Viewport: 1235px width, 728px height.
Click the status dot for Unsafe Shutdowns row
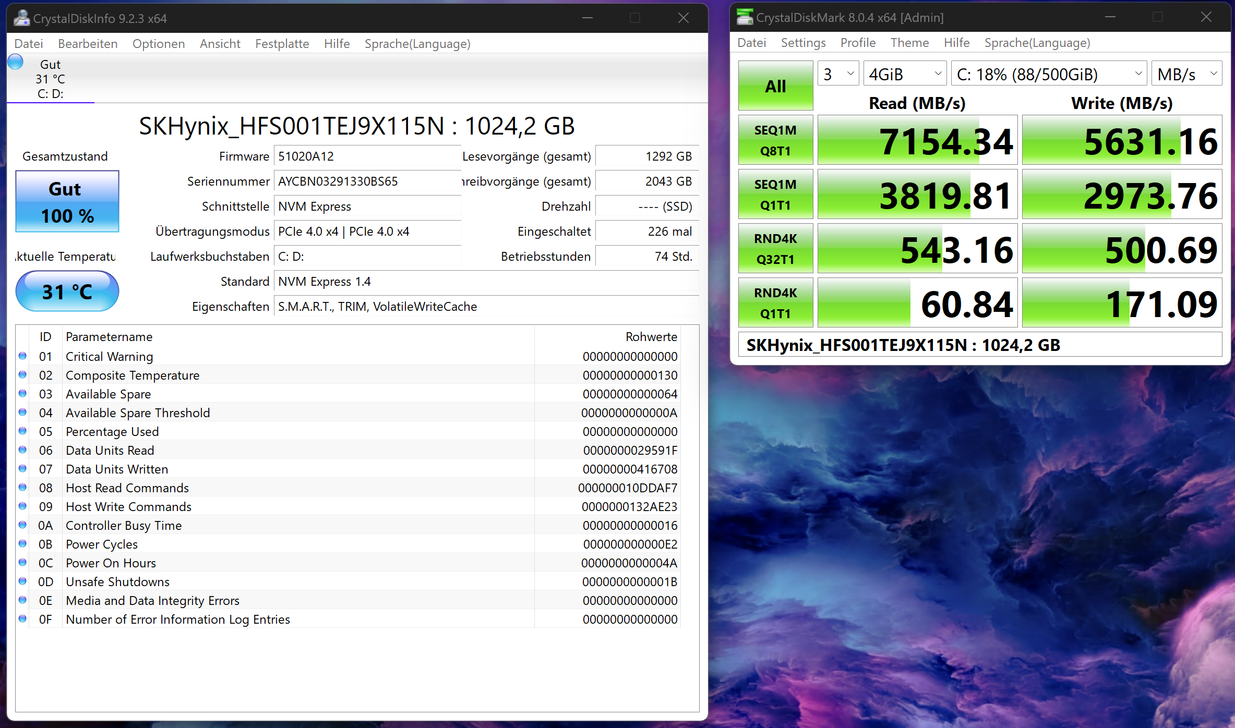pos(22,581)
